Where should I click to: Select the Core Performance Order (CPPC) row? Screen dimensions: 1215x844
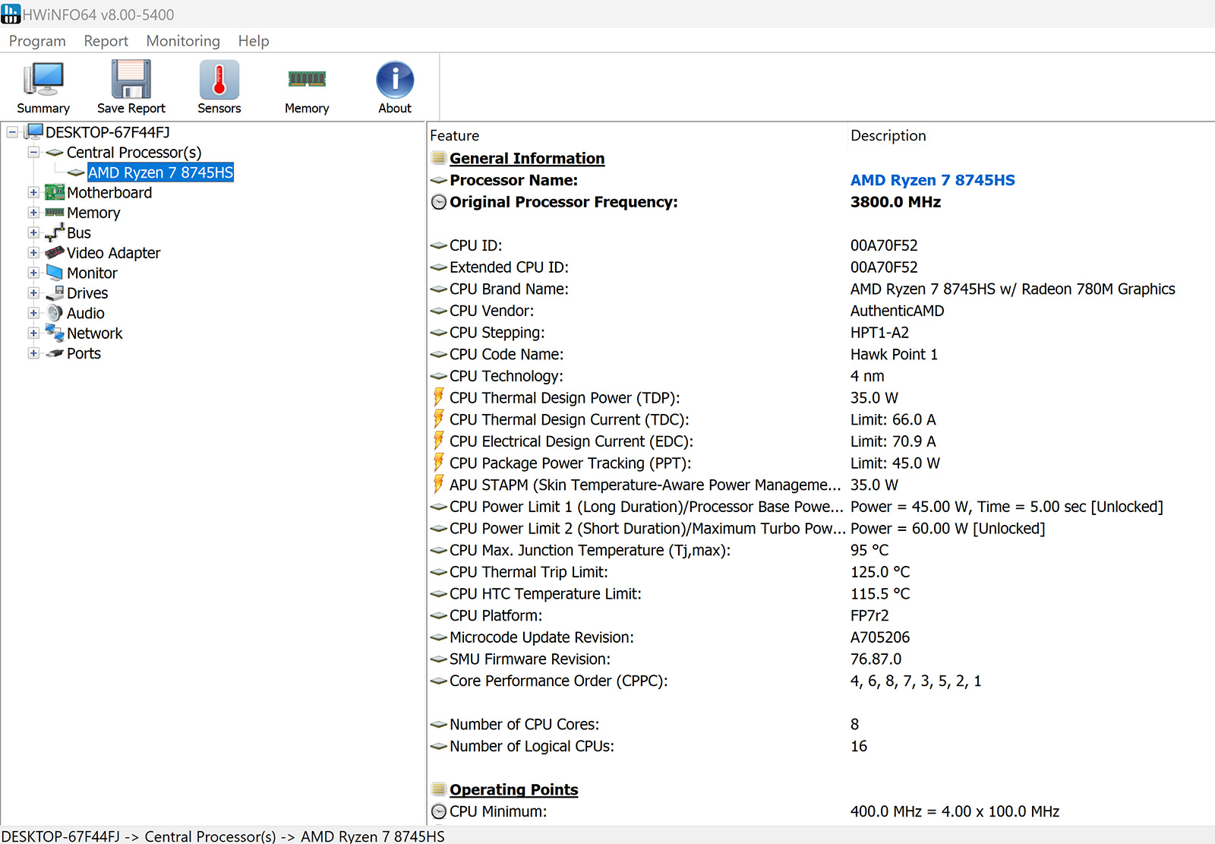820,681
